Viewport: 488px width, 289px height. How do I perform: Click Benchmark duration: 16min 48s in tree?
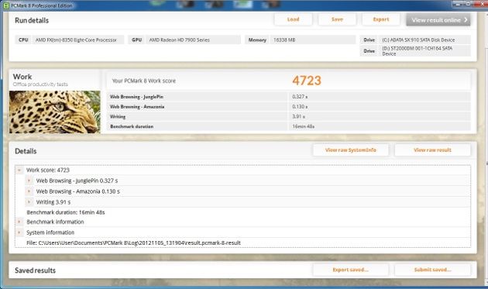[66, 212]
